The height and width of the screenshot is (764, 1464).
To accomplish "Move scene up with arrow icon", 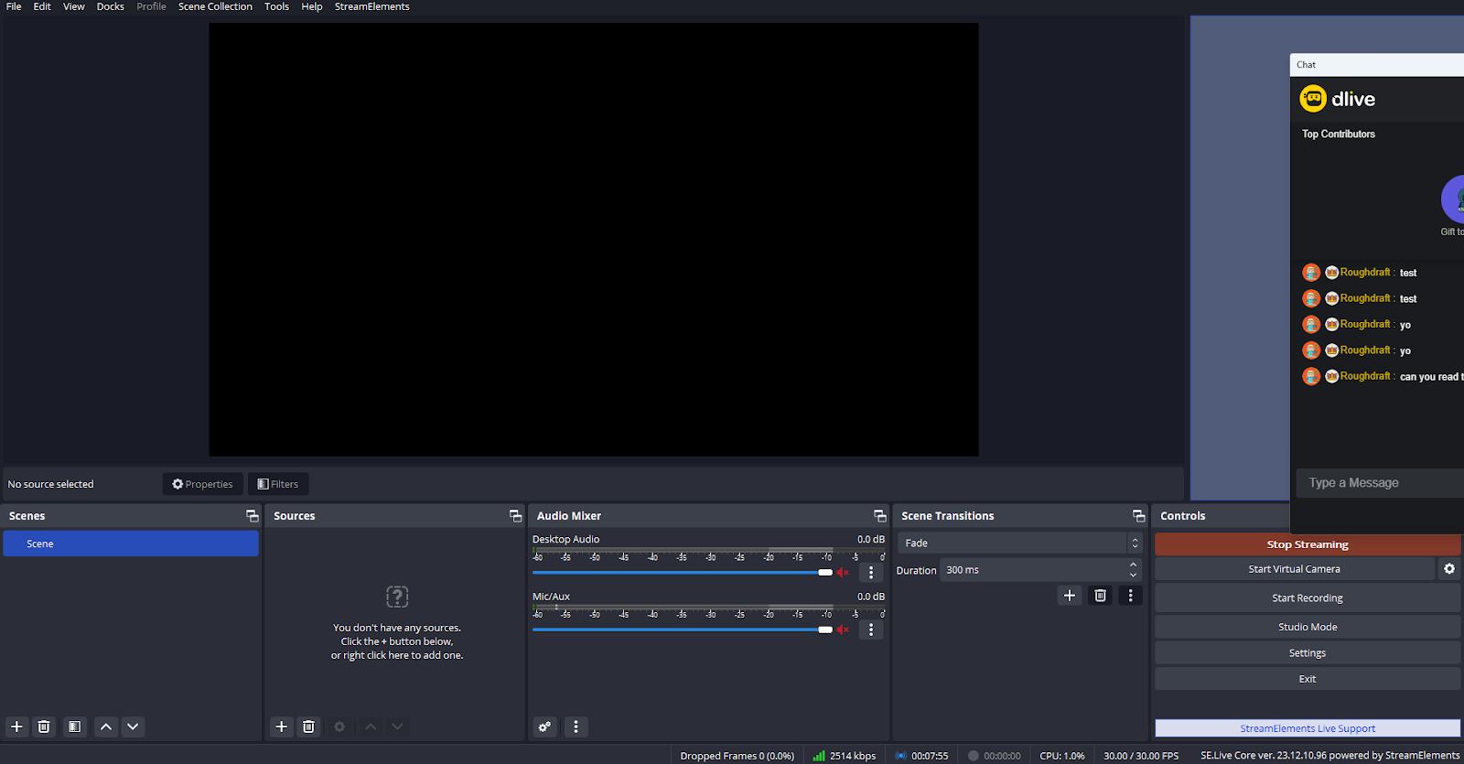I will pyautogui.click(x=106, y=726).
